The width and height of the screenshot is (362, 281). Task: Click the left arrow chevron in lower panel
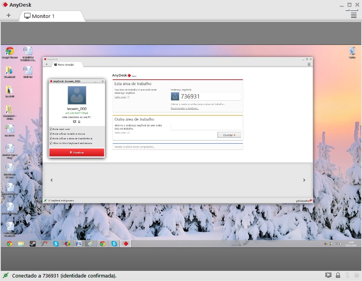(x=52, y=180)
